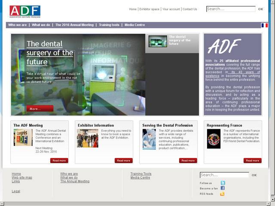This screenshot has width=275, height=206.
Task: Open footer What we do link
Action: [69, 177]
